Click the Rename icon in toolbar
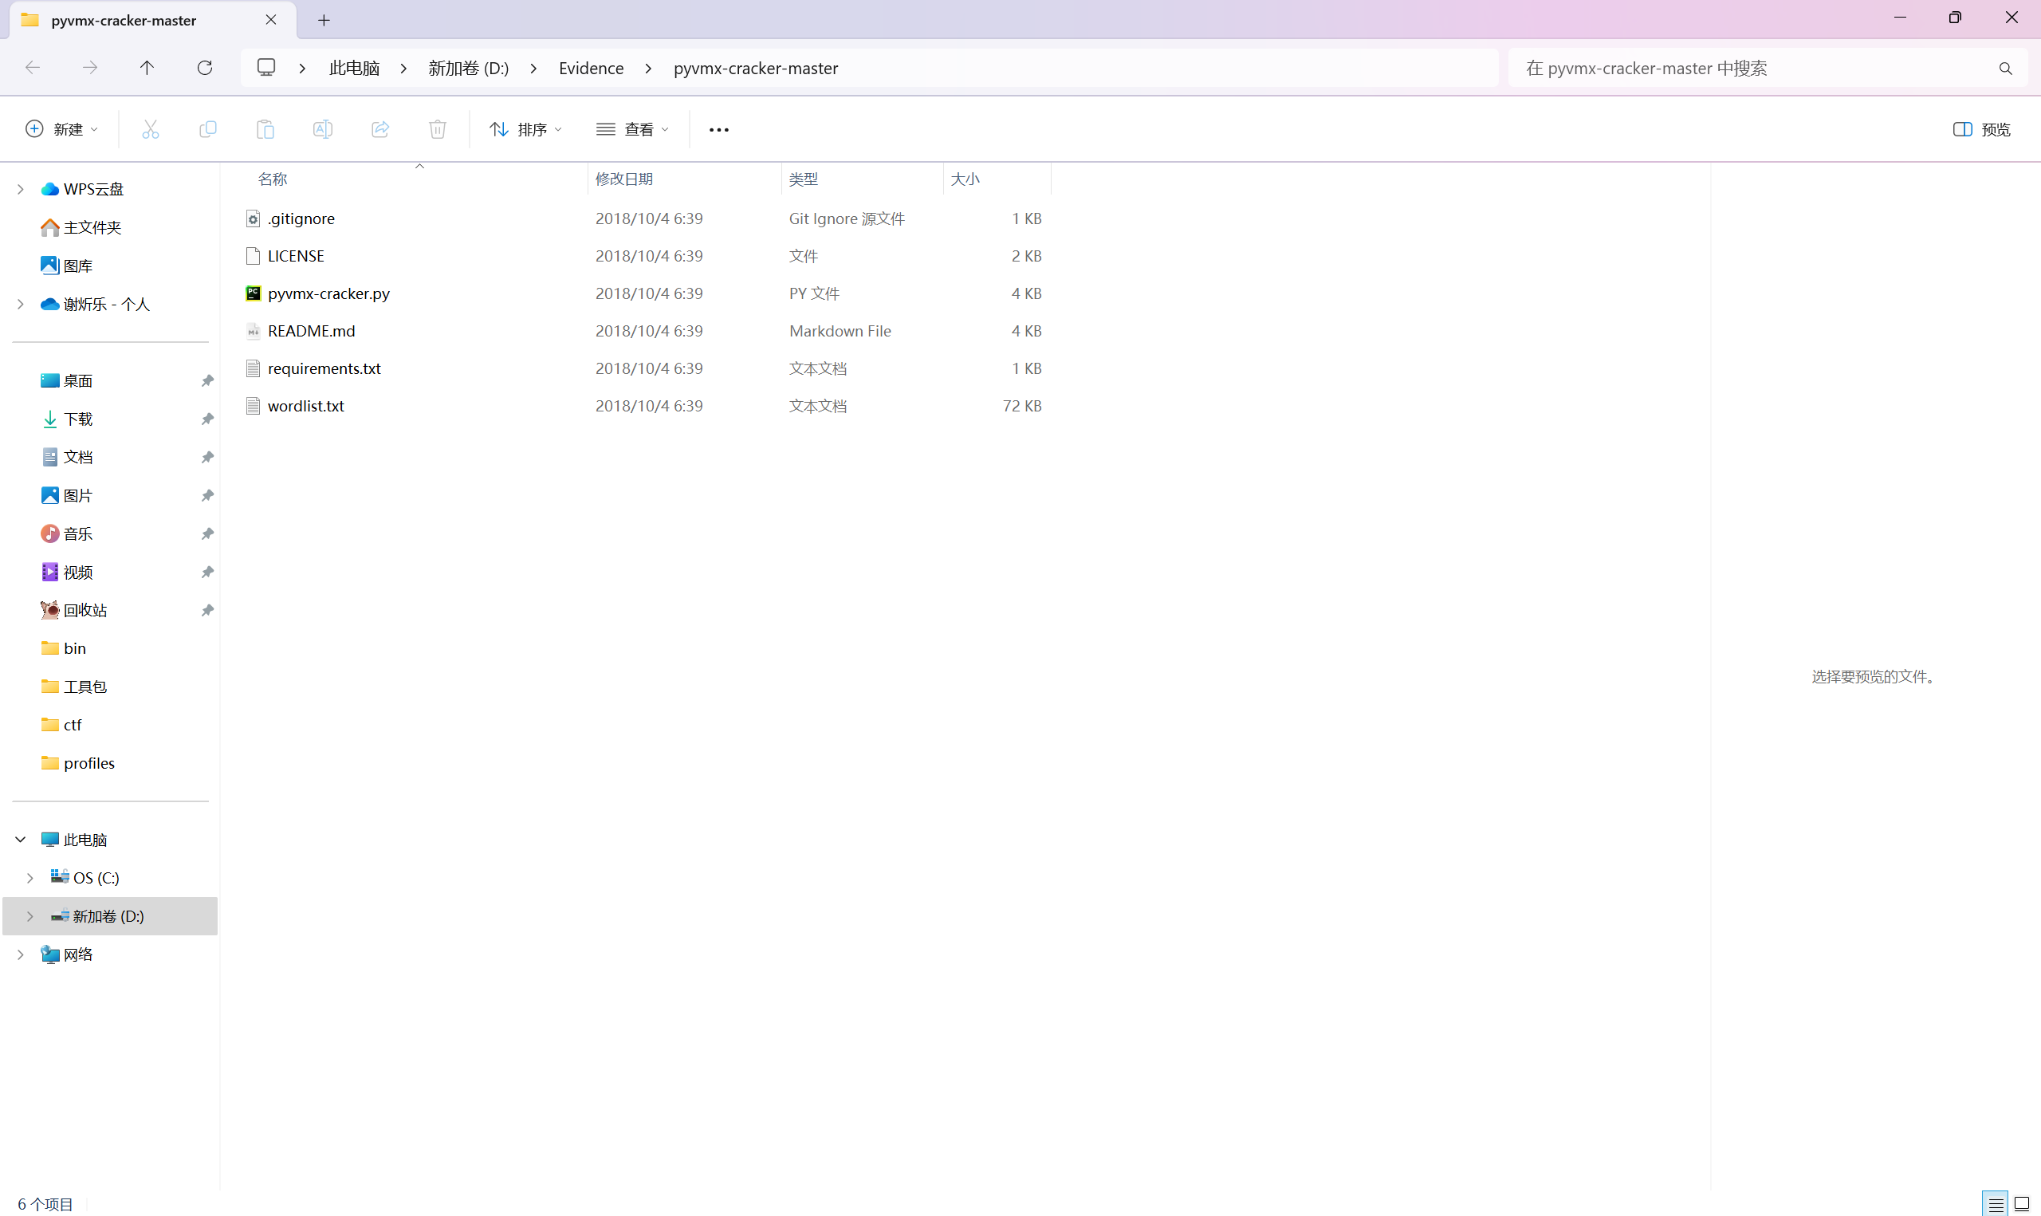 click(323, 129)
